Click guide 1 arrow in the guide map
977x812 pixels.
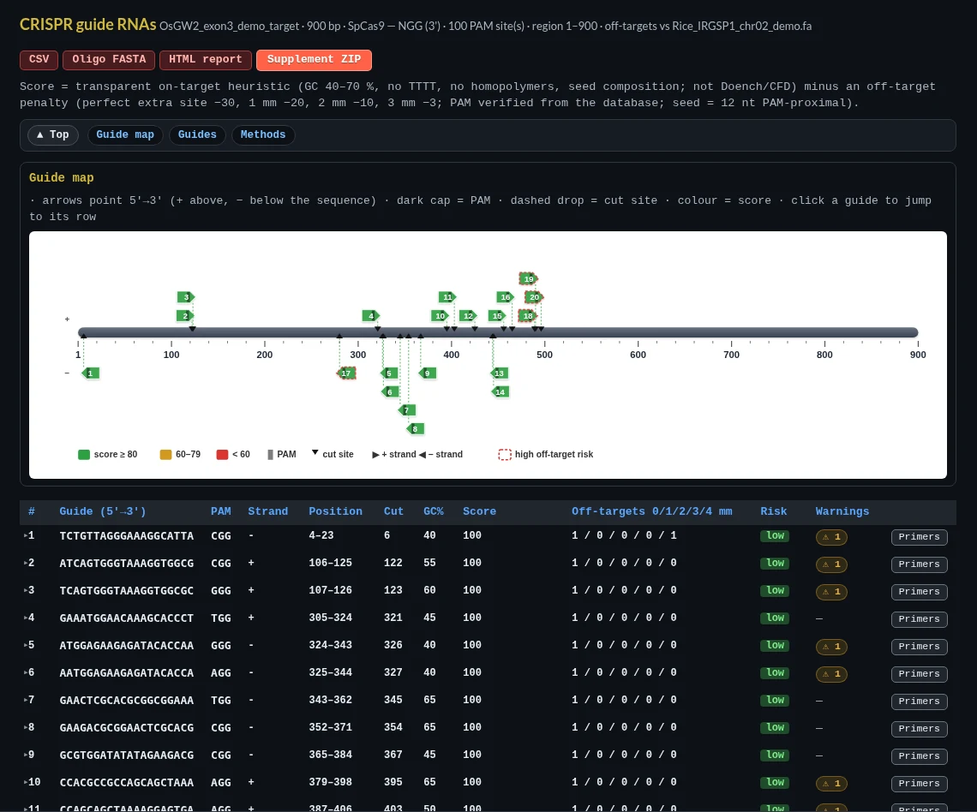(x=90, y=373)
